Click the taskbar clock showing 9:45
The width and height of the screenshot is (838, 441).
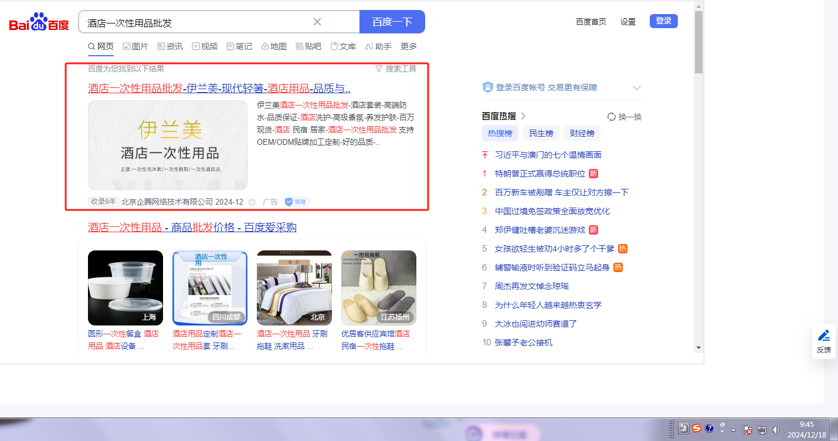pos(807,429)
